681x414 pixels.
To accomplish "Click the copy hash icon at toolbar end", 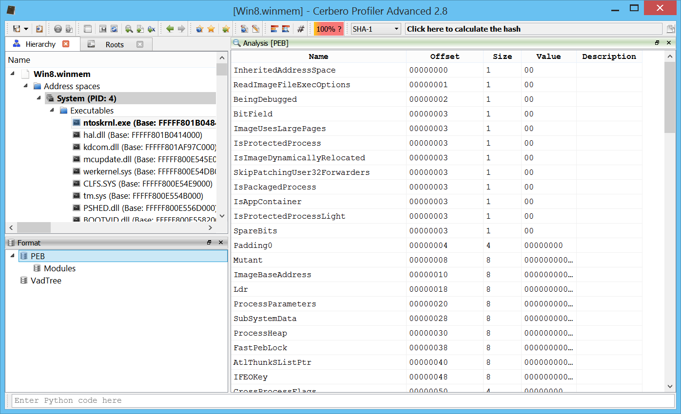I will point(671,29).
